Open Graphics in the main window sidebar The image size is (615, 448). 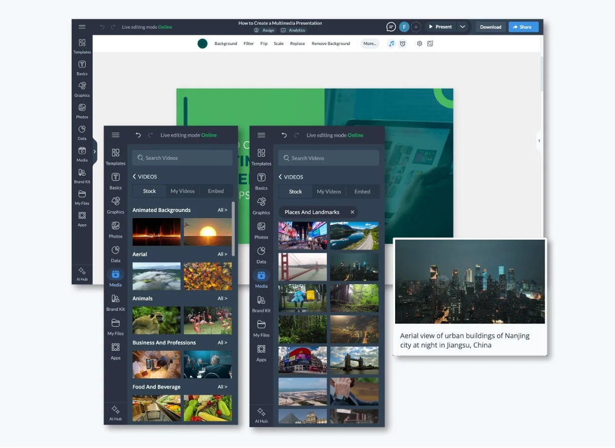[x=82, y=89]
